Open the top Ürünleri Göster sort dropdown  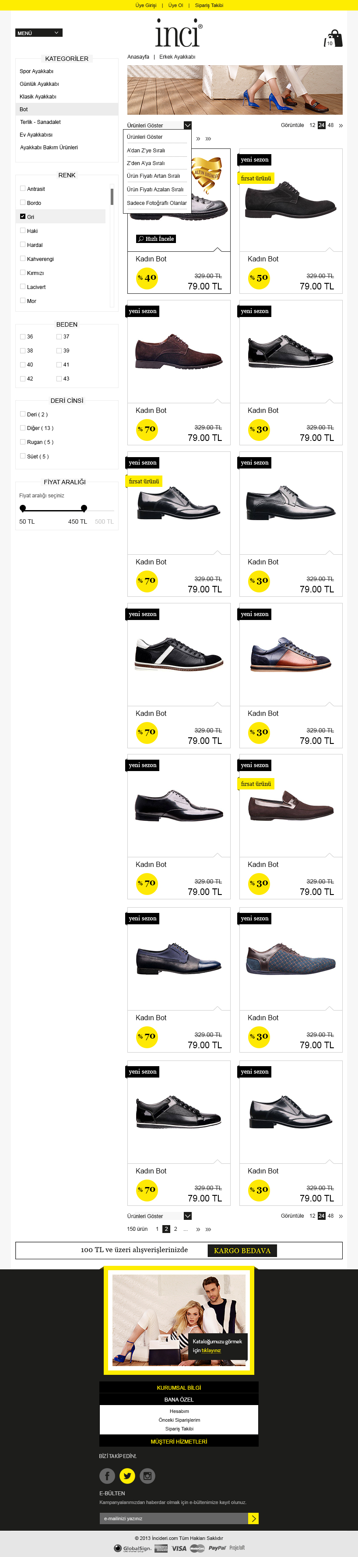187,125
